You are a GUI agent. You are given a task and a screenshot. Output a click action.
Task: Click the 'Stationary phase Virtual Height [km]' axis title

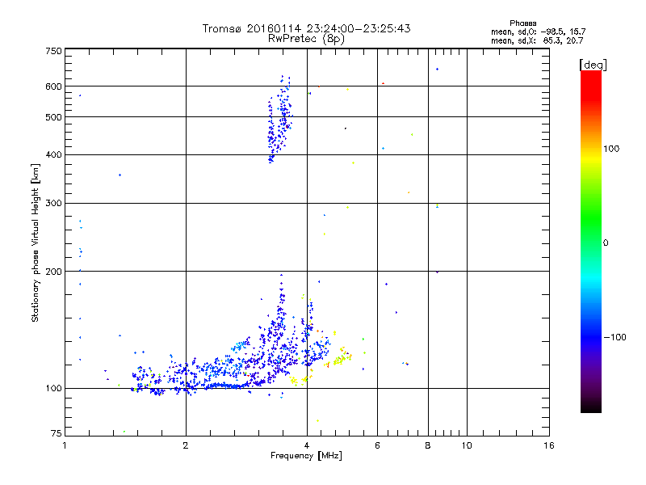click(x=36, y=243)
